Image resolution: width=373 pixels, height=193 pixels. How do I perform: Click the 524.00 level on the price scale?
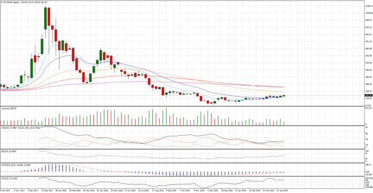[369, 63]
